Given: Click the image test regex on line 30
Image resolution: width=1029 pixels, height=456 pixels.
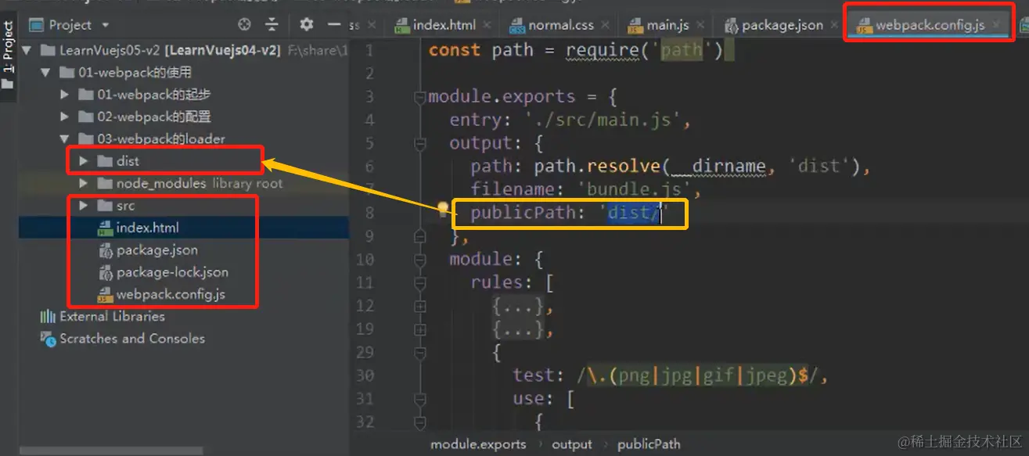Looking at the screenshot, I should pos(697,376).
